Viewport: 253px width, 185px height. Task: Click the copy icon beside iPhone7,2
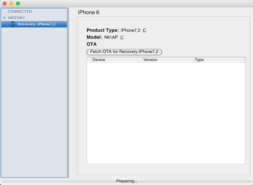[x=144, y=30]
